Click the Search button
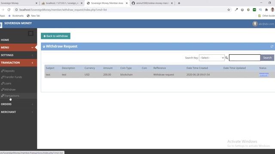Screen dimensions: 275x154 (267, 58)
